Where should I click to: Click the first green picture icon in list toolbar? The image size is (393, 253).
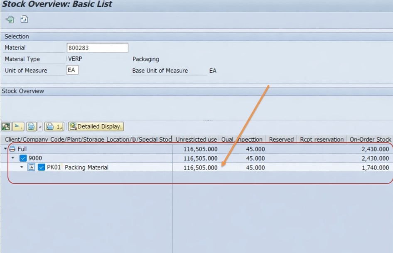click(6, 126)
